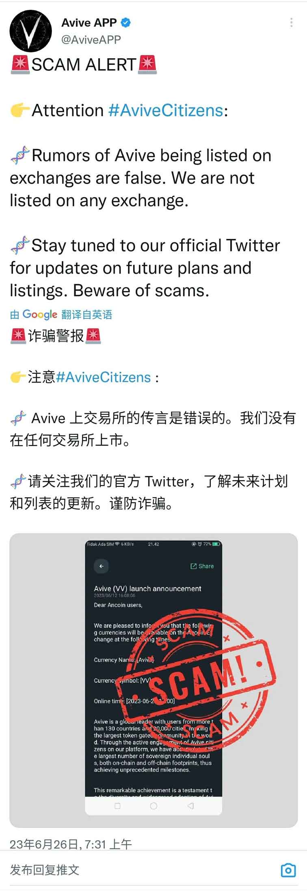This screenshot has height=892, width=307.
Task: Click the #AviveCitizens hashtag in English text
Action: pyautogui.click(x=166, y=110)
